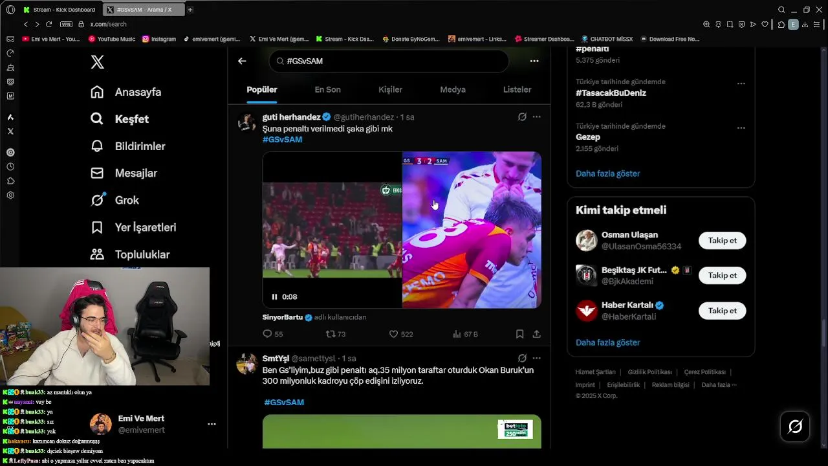The width and height of the screenshot is (828, 466).
Task: Open the ad blocker shield icon
Action: 741,25
